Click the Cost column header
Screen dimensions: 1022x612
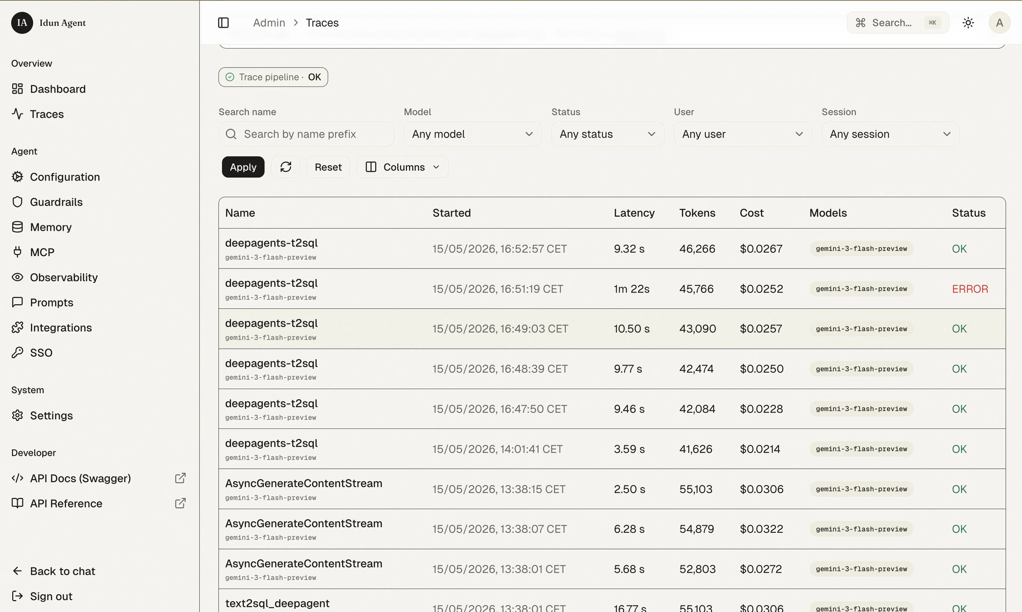pos(752,213)
